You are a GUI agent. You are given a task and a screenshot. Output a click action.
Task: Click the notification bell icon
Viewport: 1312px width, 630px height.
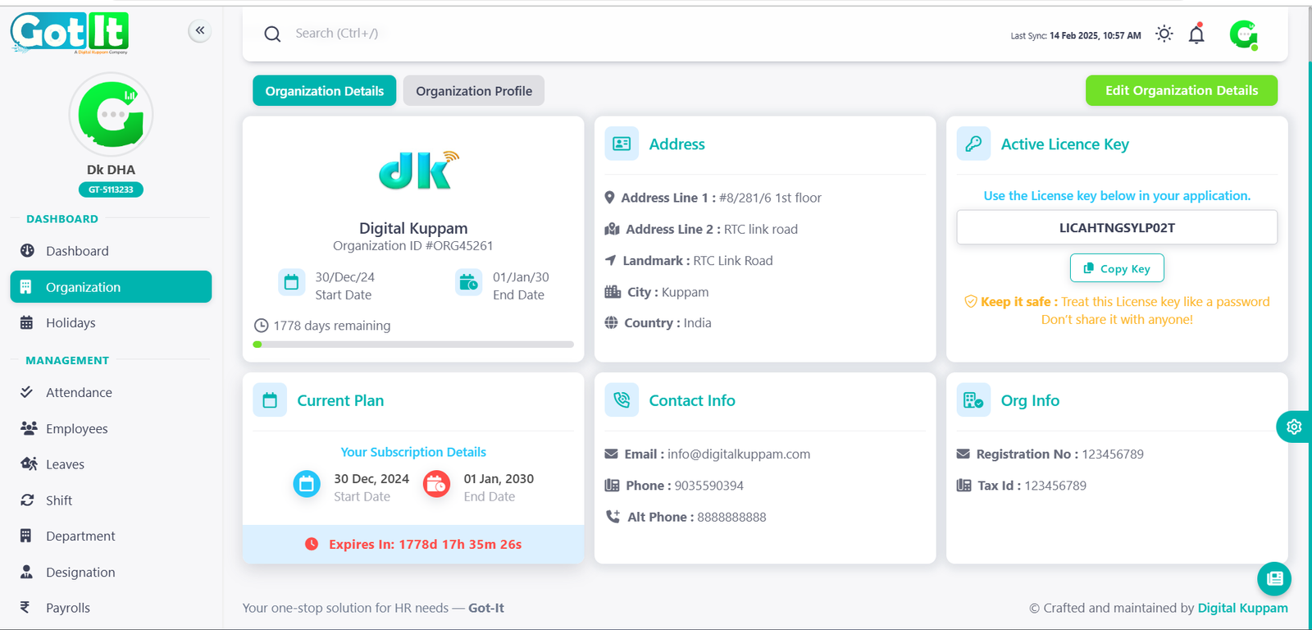1196,34
